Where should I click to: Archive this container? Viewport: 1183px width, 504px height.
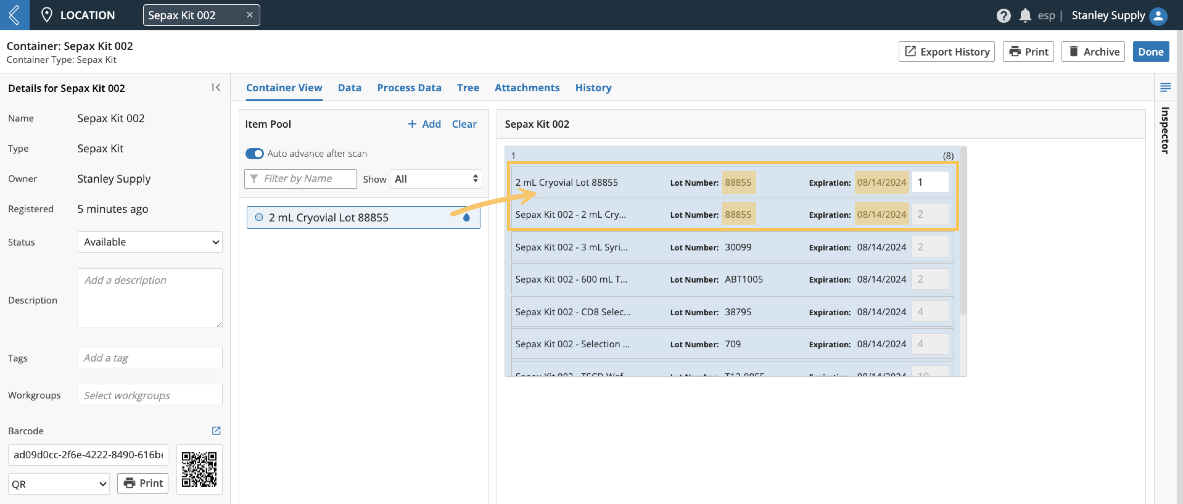1093,52
